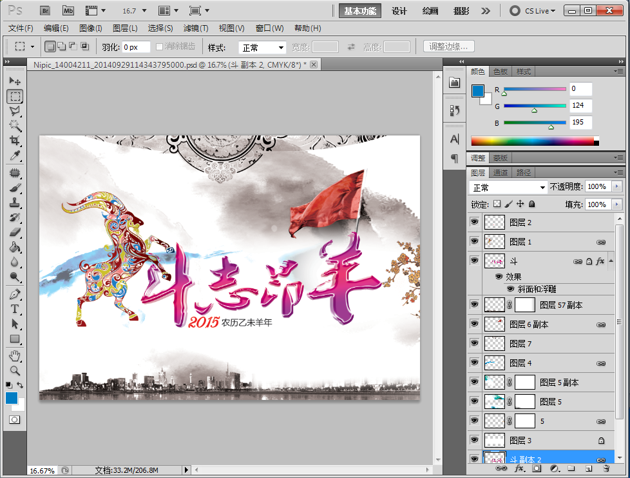Select the Move tool
Screen dimensions: 630x478
(x=15, y=81)
